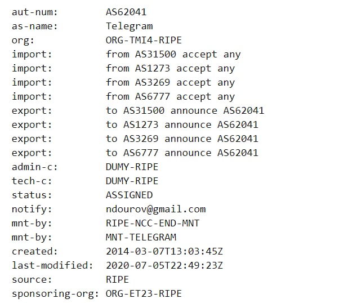Click the 'from AS1273 accept any' import line
Image resolution: width=357 pixels, height=303 pixels.
[170, 68]
